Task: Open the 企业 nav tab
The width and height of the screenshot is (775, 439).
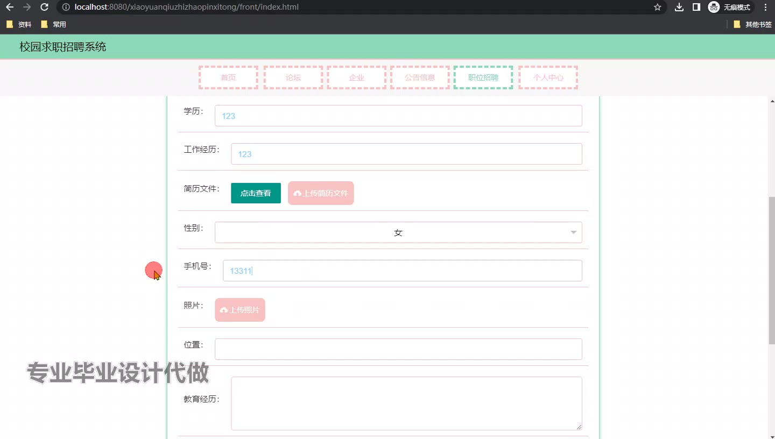Action: point(356,77)
